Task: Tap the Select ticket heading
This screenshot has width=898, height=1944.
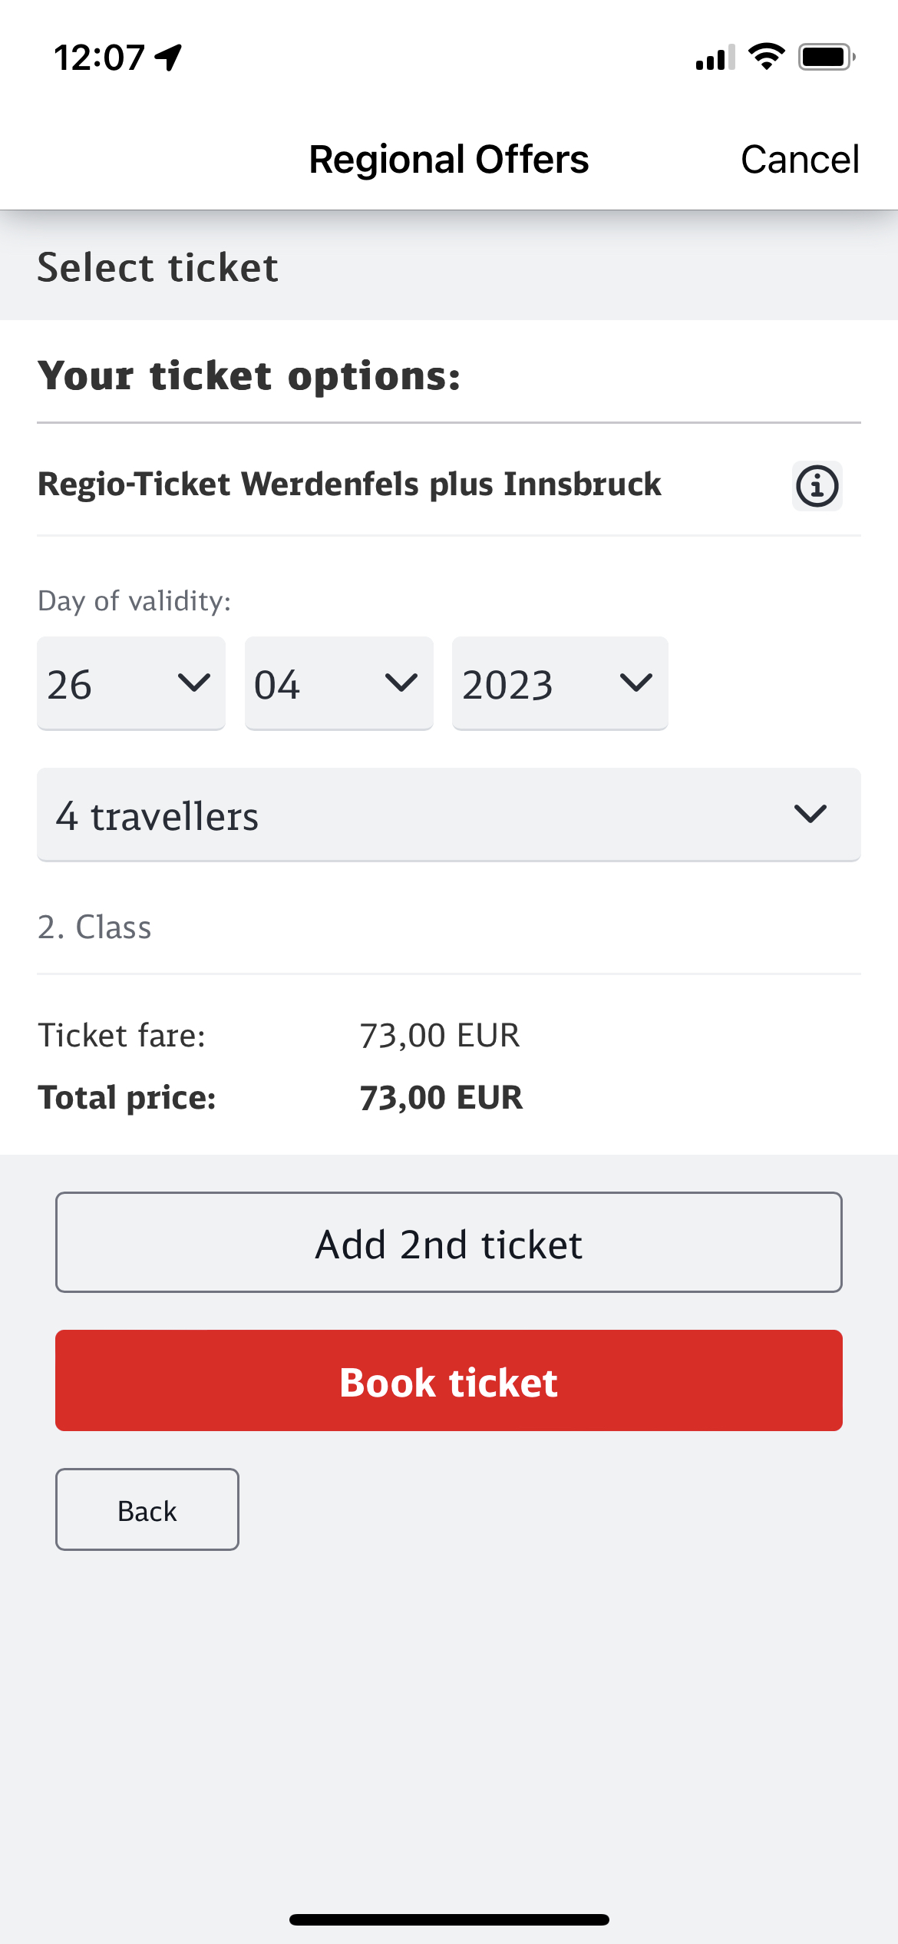Action: 157,267
